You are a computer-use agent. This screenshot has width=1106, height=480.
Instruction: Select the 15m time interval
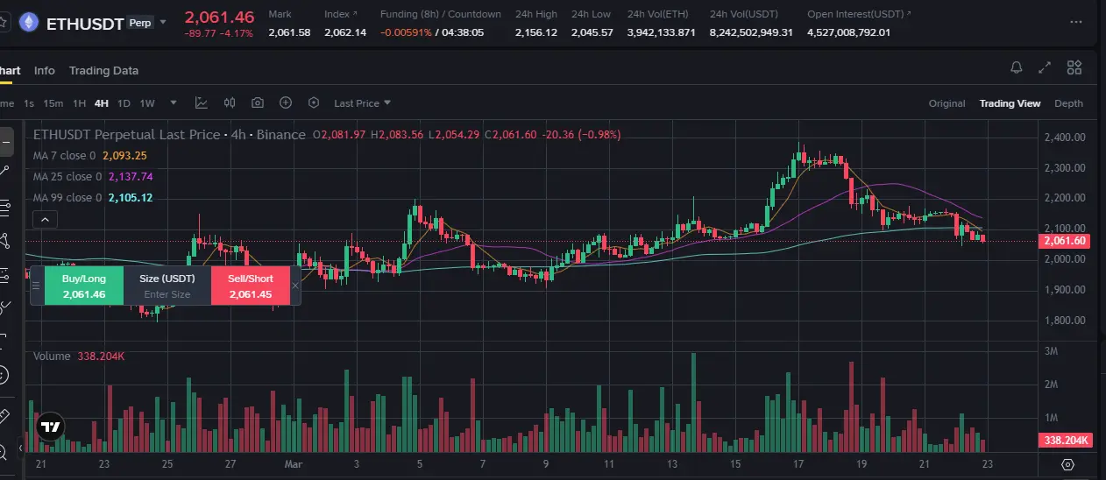tap(53, 103)
